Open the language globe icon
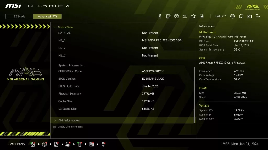This screenshot has width=268, height=150. coord(232,16)
